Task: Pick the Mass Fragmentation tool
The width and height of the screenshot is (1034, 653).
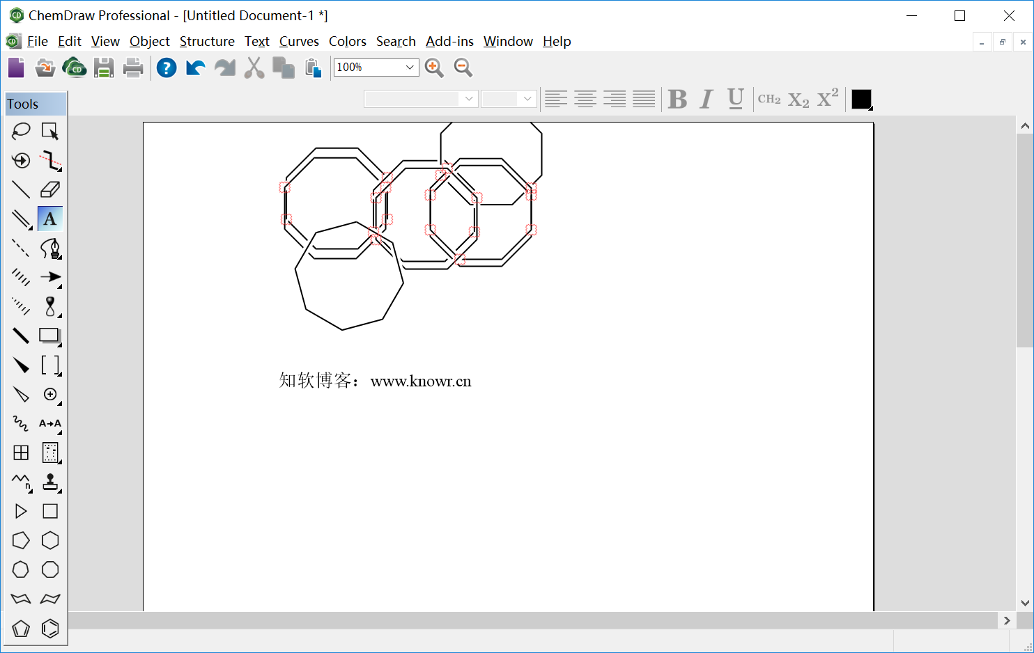Action: tap(50, 160)
